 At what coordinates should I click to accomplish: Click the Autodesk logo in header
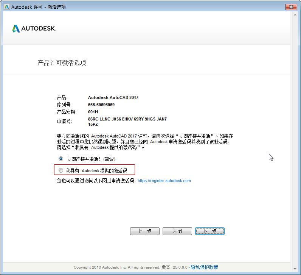(34, 29)
